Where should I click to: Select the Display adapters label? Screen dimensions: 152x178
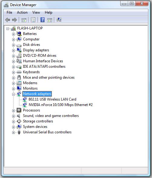36,50
